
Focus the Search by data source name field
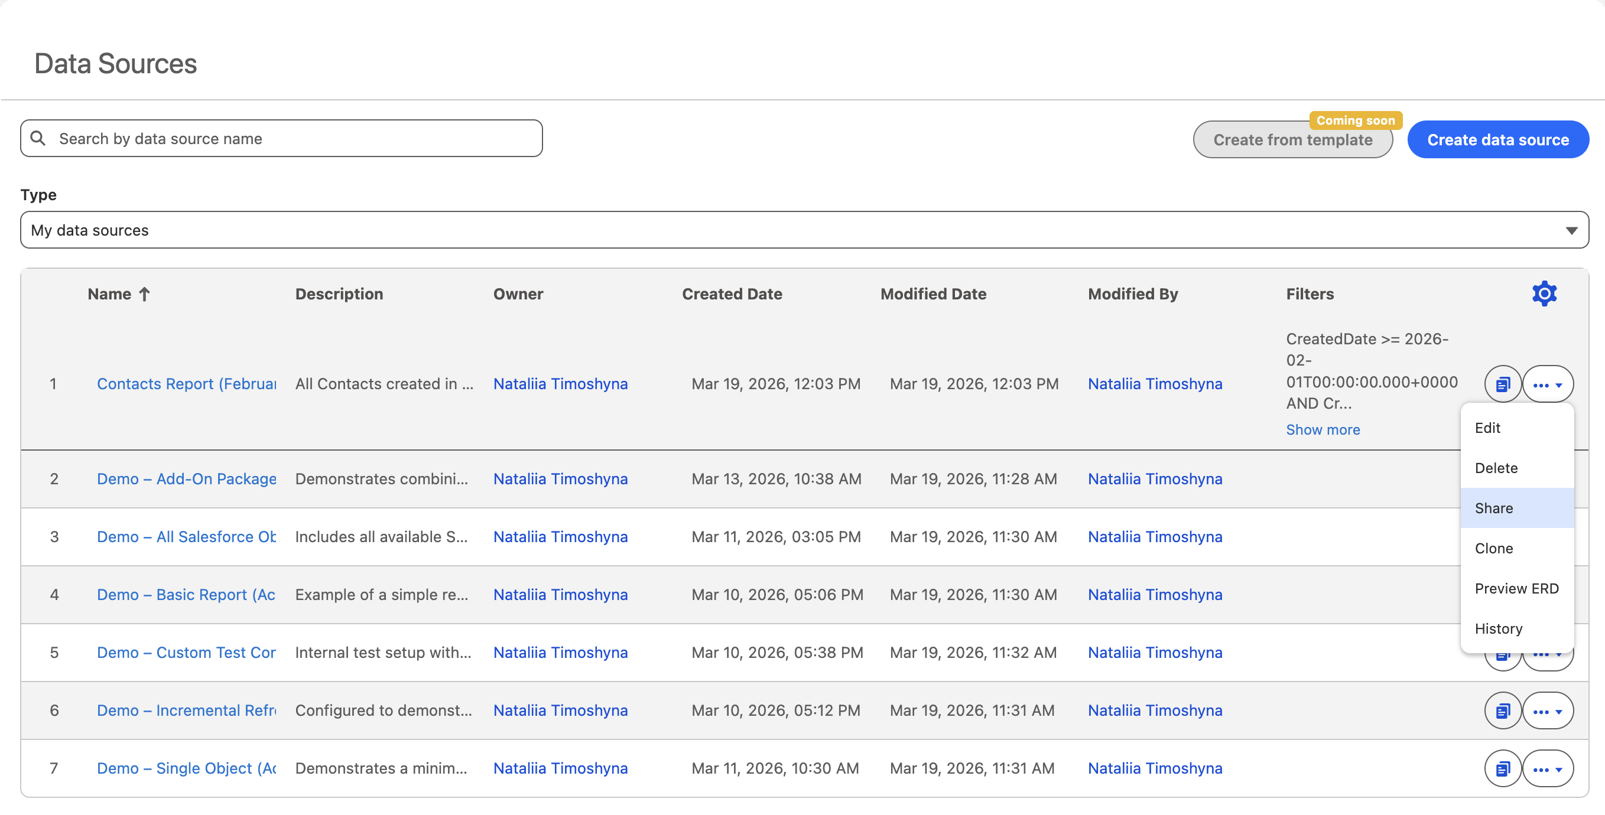293,138
